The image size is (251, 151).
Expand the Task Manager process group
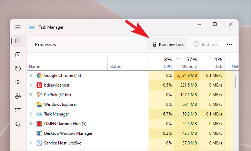(x=31, y=114)
